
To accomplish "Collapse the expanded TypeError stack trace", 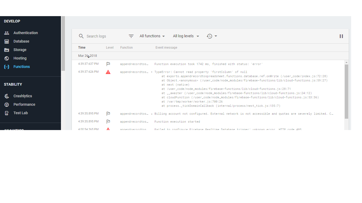I will coord(151,72).
